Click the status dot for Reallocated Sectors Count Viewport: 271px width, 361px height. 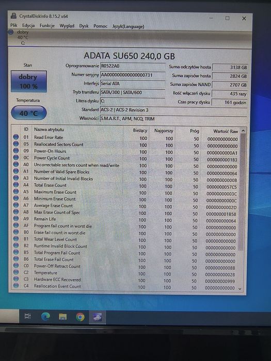16,144
